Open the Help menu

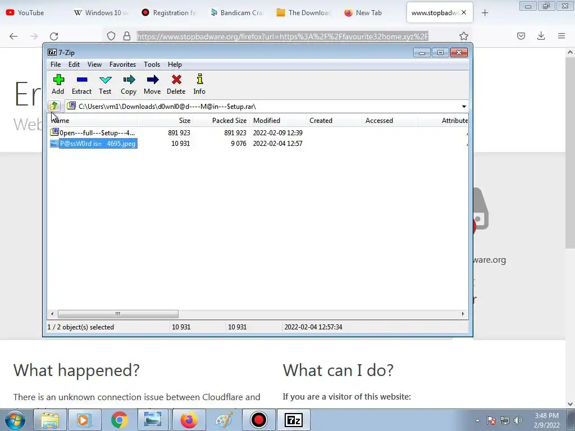point(175,65)
